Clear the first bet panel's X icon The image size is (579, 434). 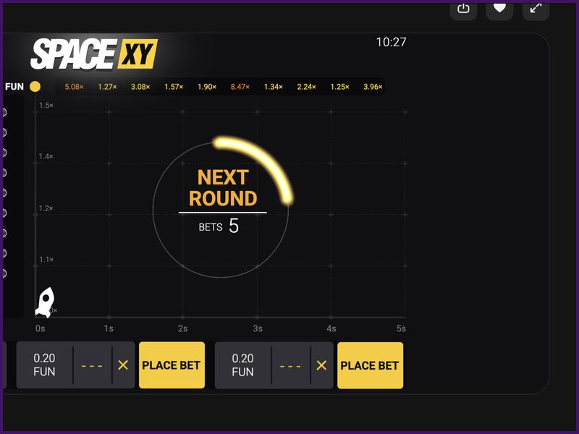click(123, 365)
